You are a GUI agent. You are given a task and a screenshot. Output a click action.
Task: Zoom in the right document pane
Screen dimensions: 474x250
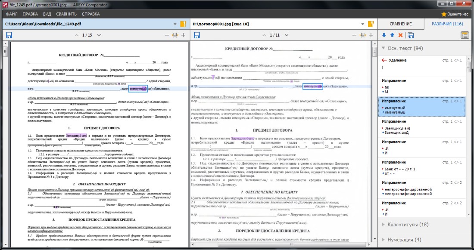point(371,35)
